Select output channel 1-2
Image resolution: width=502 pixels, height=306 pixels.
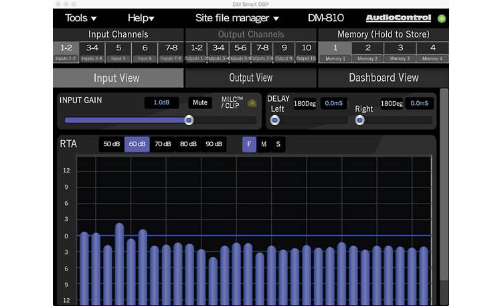coord(196,52)
